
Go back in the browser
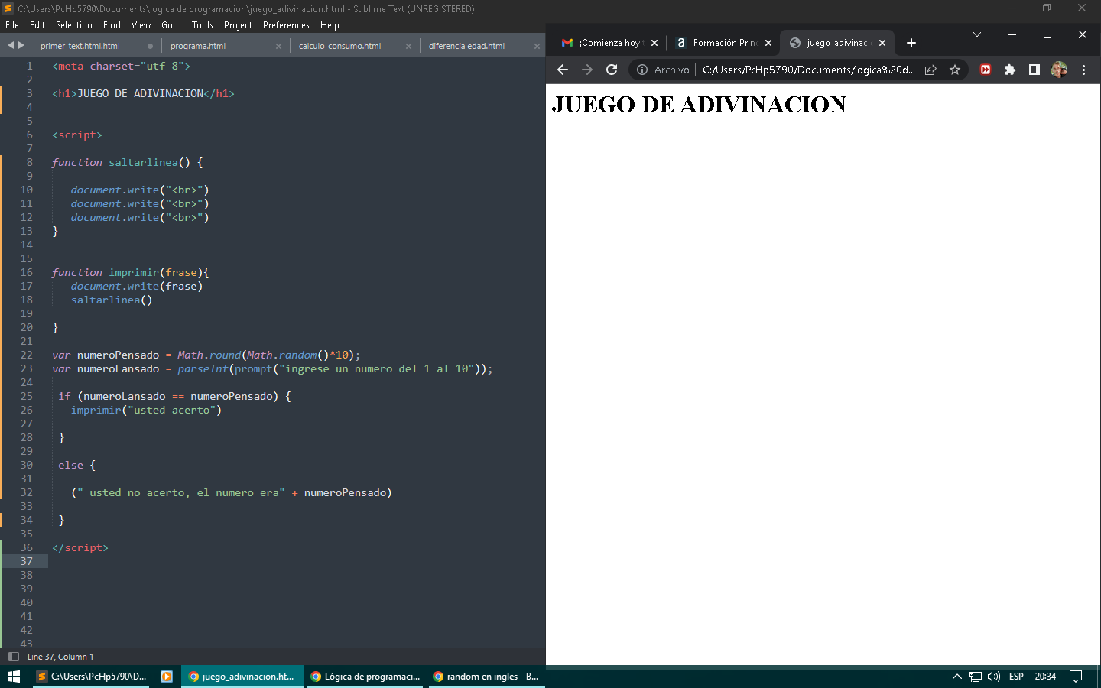click(x=563, y=70)
